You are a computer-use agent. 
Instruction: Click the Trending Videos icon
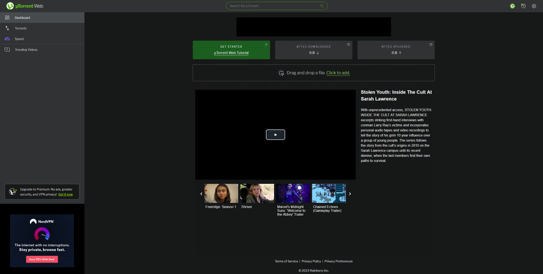tap(7, 49)
